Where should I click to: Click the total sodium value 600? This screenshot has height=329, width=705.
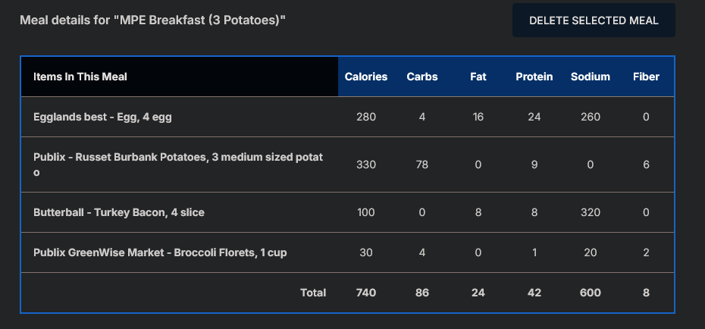point(591,293)
